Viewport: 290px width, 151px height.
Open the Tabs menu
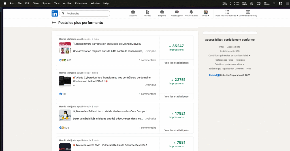click(x=57, y=3)
